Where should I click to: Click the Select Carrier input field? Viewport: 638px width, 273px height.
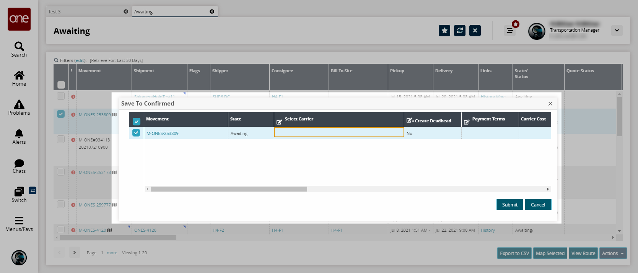pos(339,132)
